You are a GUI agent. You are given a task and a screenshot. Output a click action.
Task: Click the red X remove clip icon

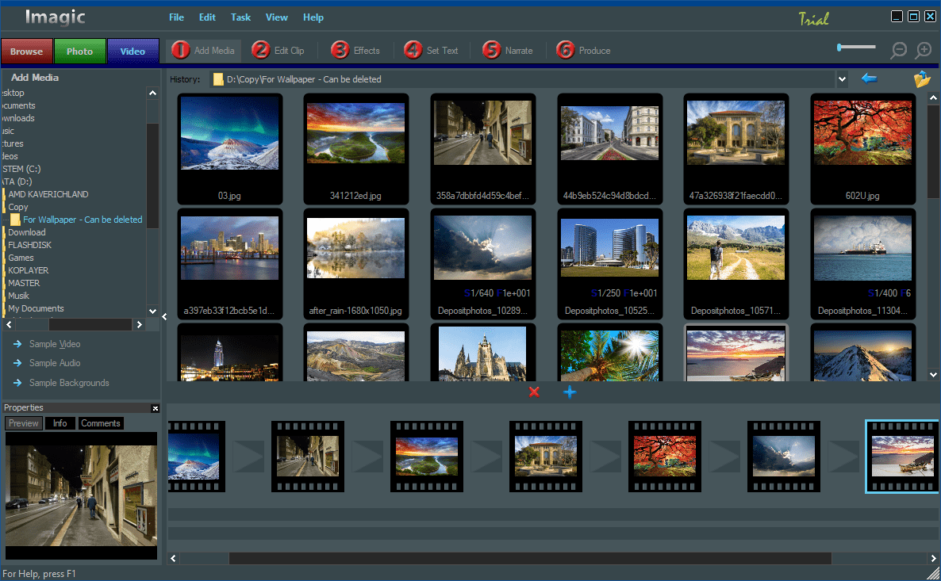534,392
